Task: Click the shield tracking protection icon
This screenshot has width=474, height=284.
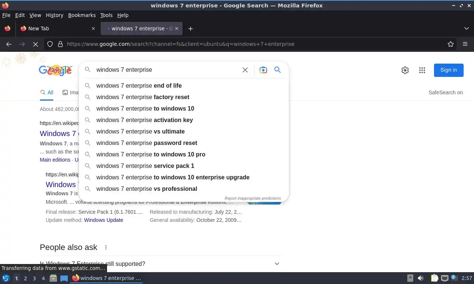Action: (50, 44)
